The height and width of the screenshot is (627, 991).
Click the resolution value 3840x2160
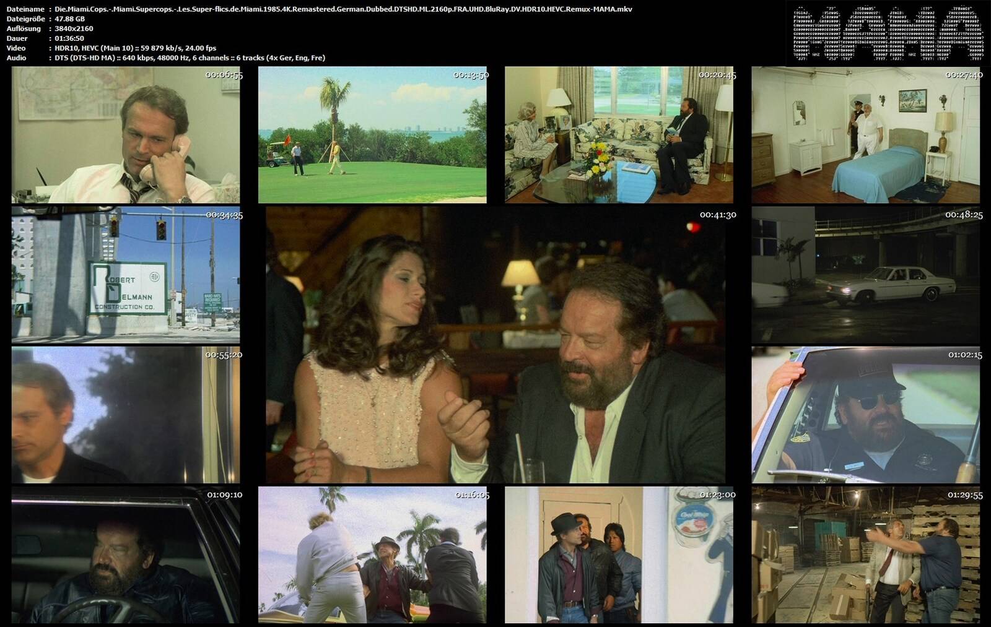point(74,28)
